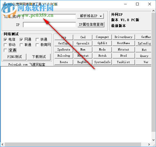156x147 pixels.
Task: Tick the 移动 checkbox
Action: pyautogui.click(x=5, y=45)
